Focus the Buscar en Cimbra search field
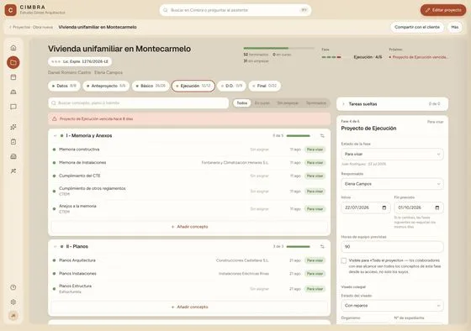This screenshot has width=471, height=331. click(x=235, y=10)
